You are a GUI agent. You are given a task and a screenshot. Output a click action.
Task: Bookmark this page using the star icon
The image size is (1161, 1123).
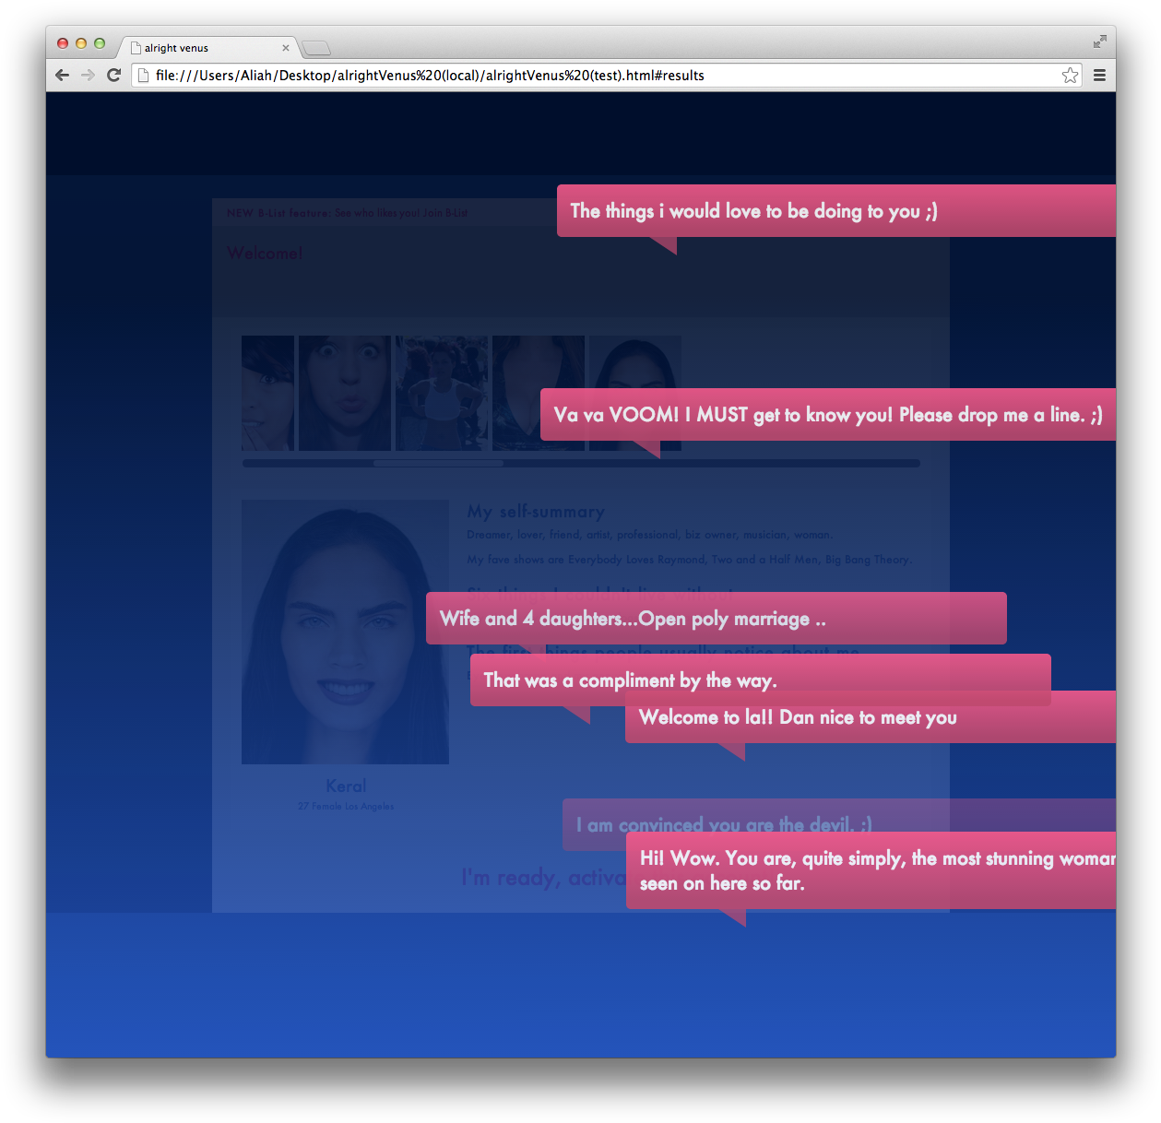(1070, 76)
